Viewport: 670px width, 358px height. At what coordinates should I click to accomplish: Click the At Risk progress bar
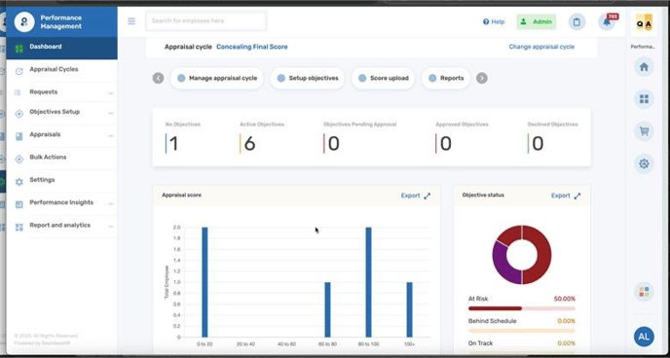[522, 308]
